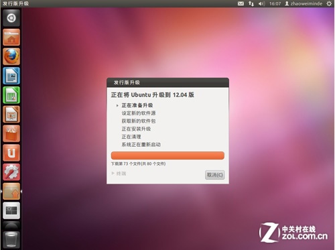
Task: Select the 正在准备升级 step text
Action: point(137,105)
